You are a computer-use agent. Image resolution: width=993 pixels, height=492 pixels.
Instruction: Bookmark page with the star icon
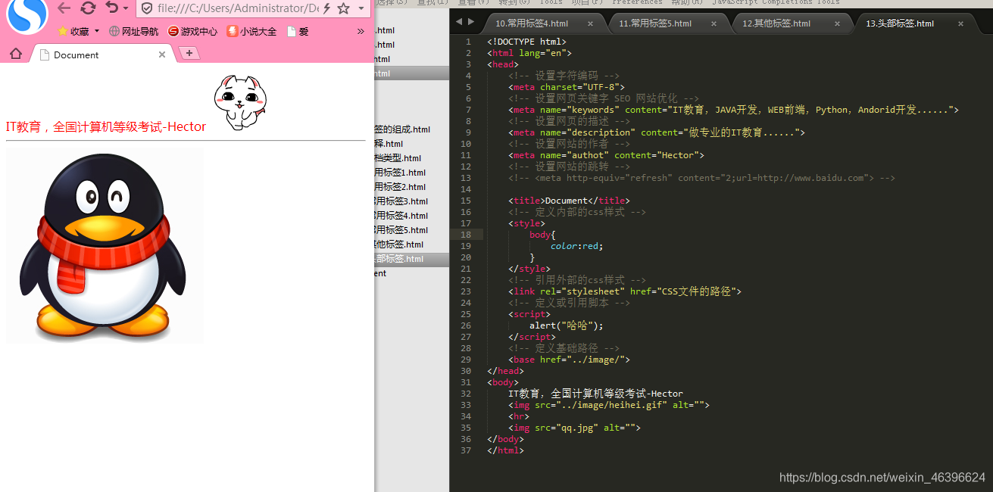click(x=343, y=8)
